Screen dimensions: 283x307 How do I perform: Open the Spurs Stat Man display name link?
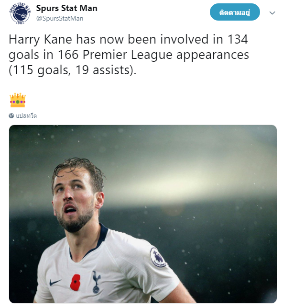point(66,8)
